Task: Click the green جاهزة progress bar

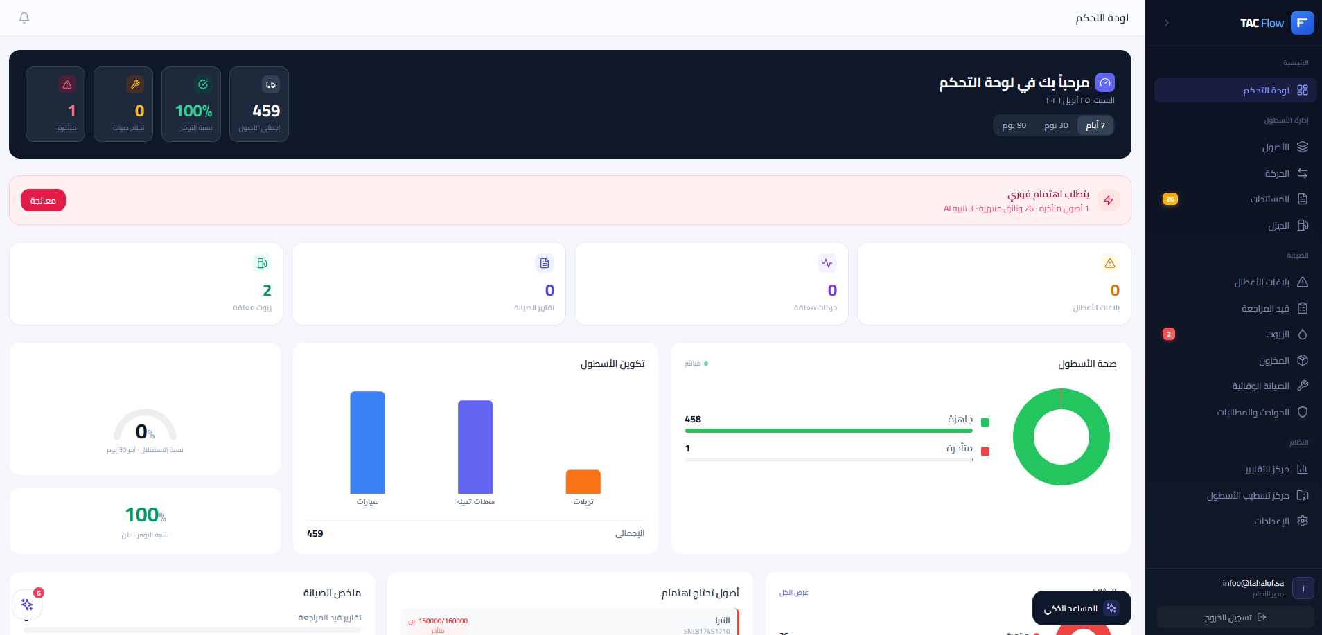Action: (x=829, y=431)
